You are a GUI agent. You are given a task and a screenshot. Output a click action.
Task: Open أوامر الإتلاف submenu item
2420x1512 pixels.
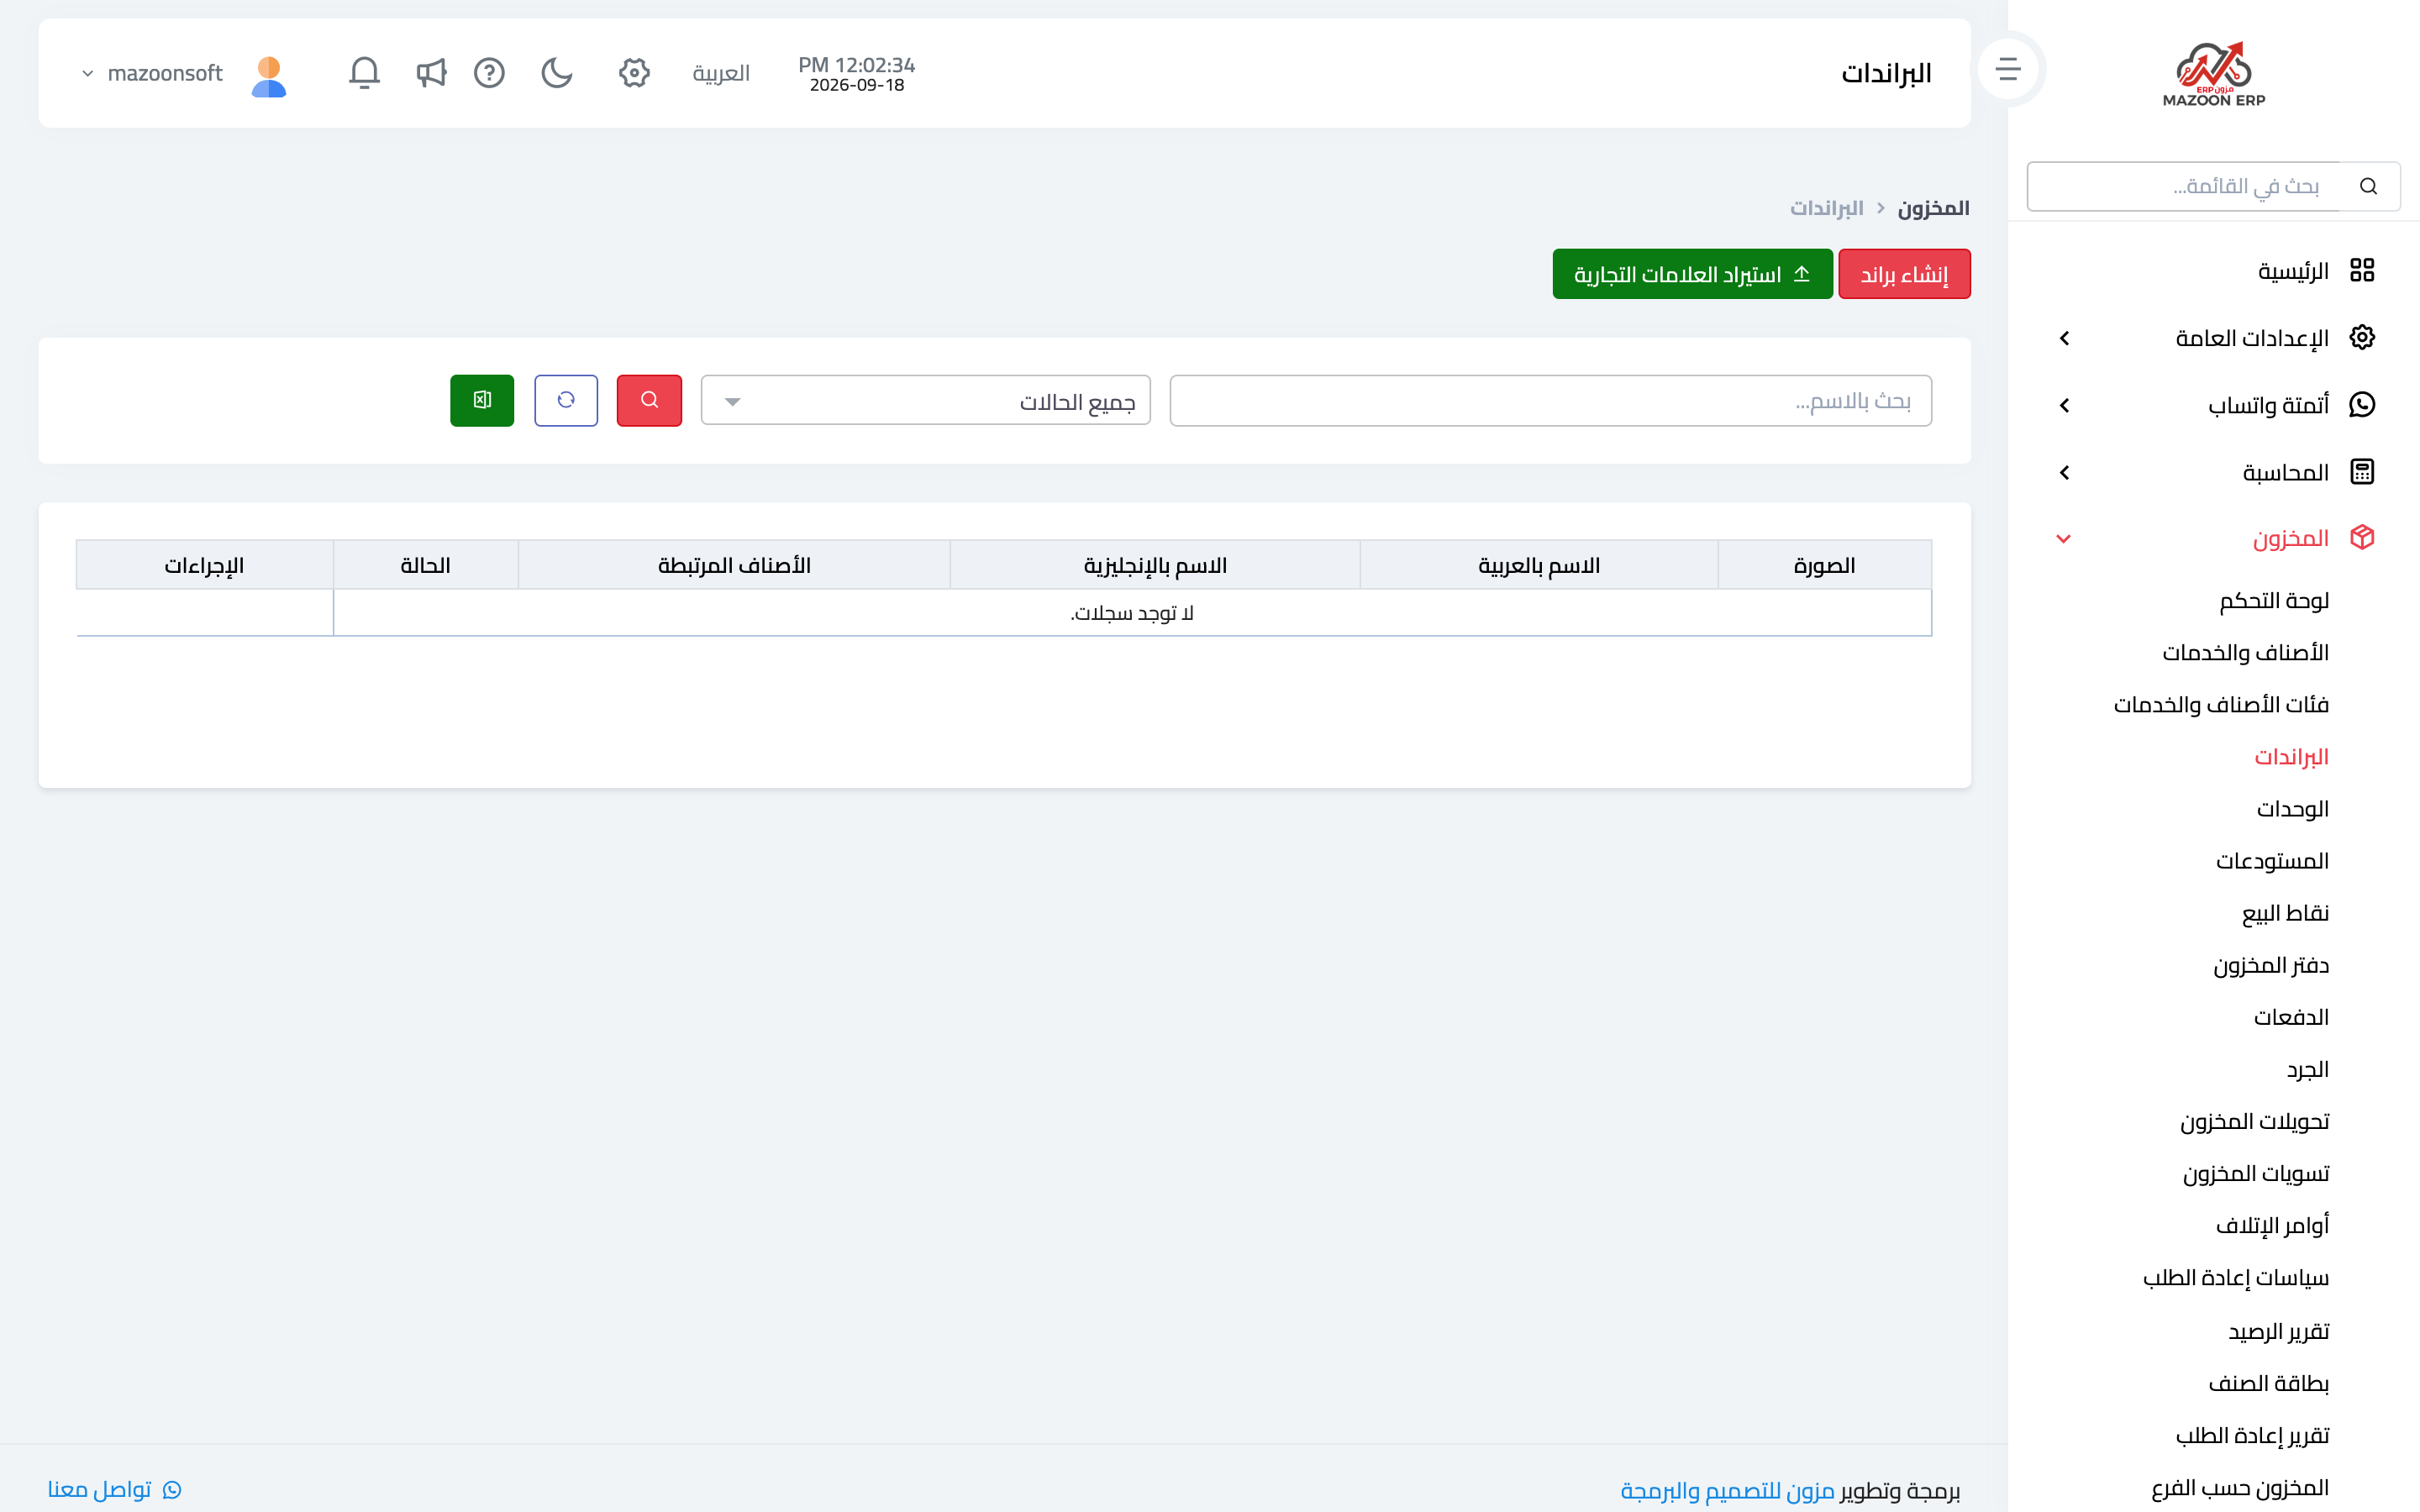[x=2272, y=1225]
